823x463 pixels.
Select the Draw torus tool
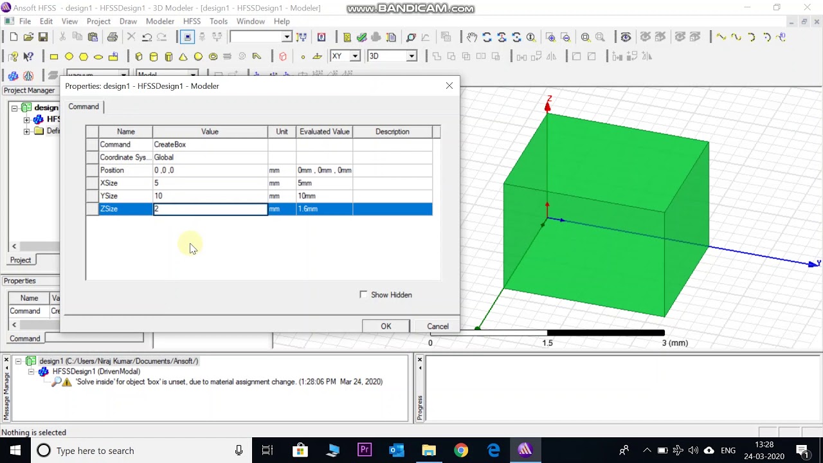(x=213, y=57)
